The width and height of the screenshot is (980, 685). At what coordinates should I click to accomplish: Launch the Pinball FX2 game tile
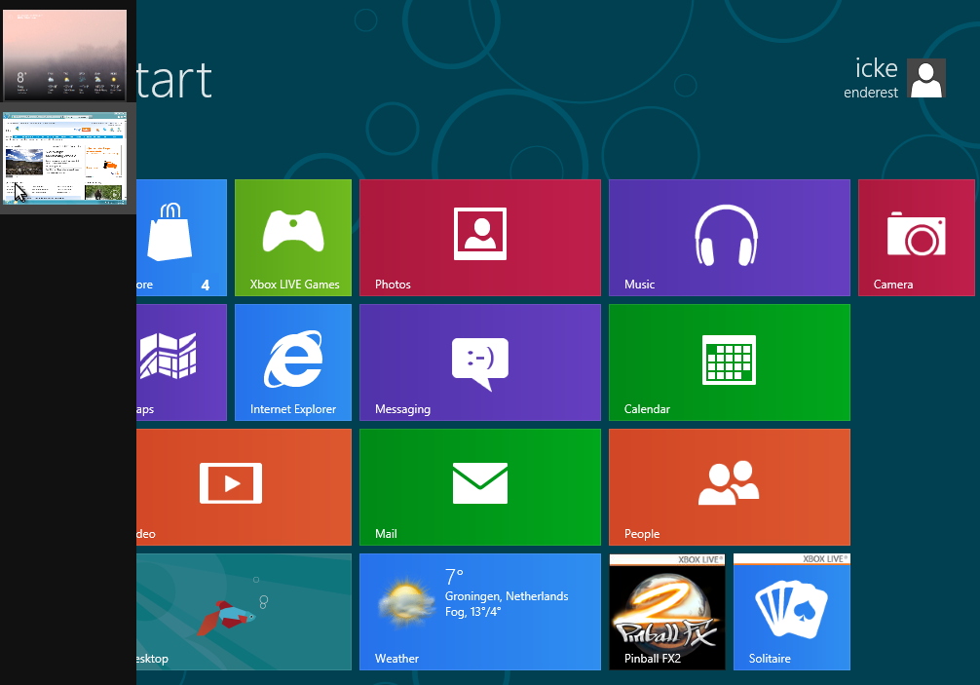click(667, 611)
